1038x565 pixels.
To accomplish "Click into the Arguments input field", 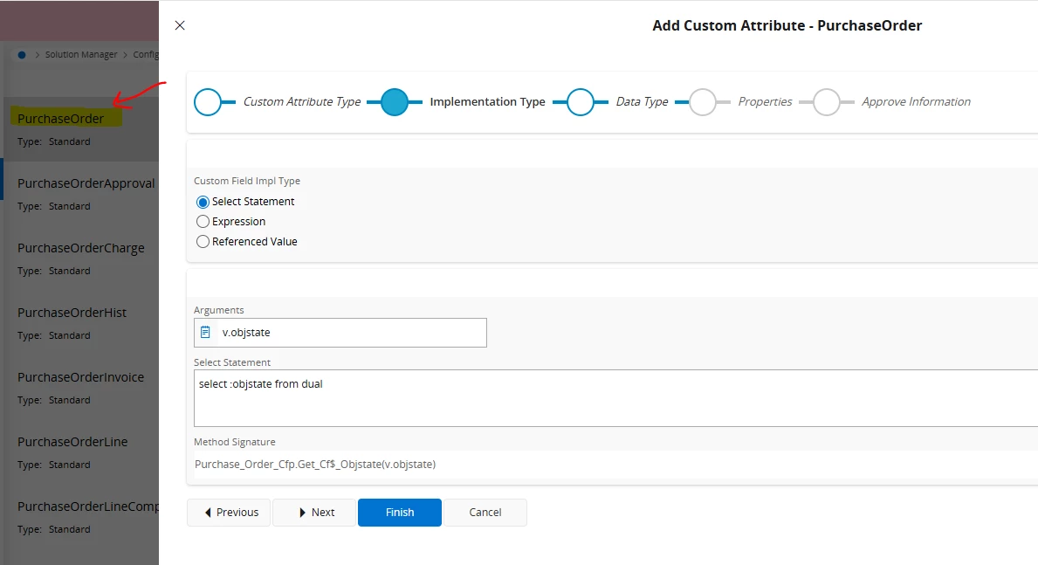I will coord(349,332).
